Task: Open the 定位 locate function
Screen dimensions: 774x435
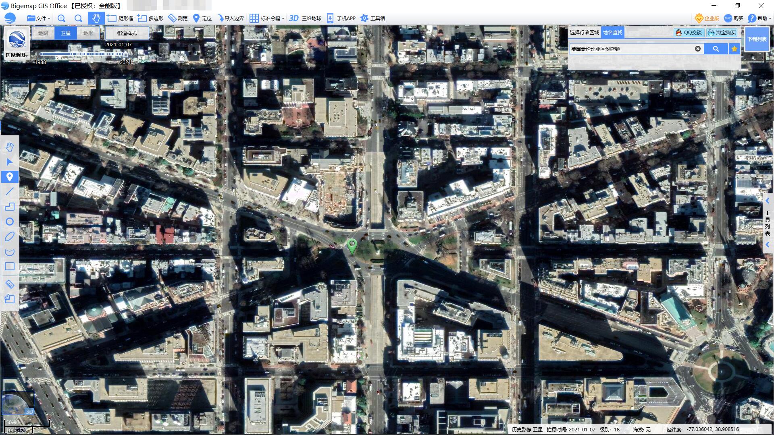Action: pos(202,18)
